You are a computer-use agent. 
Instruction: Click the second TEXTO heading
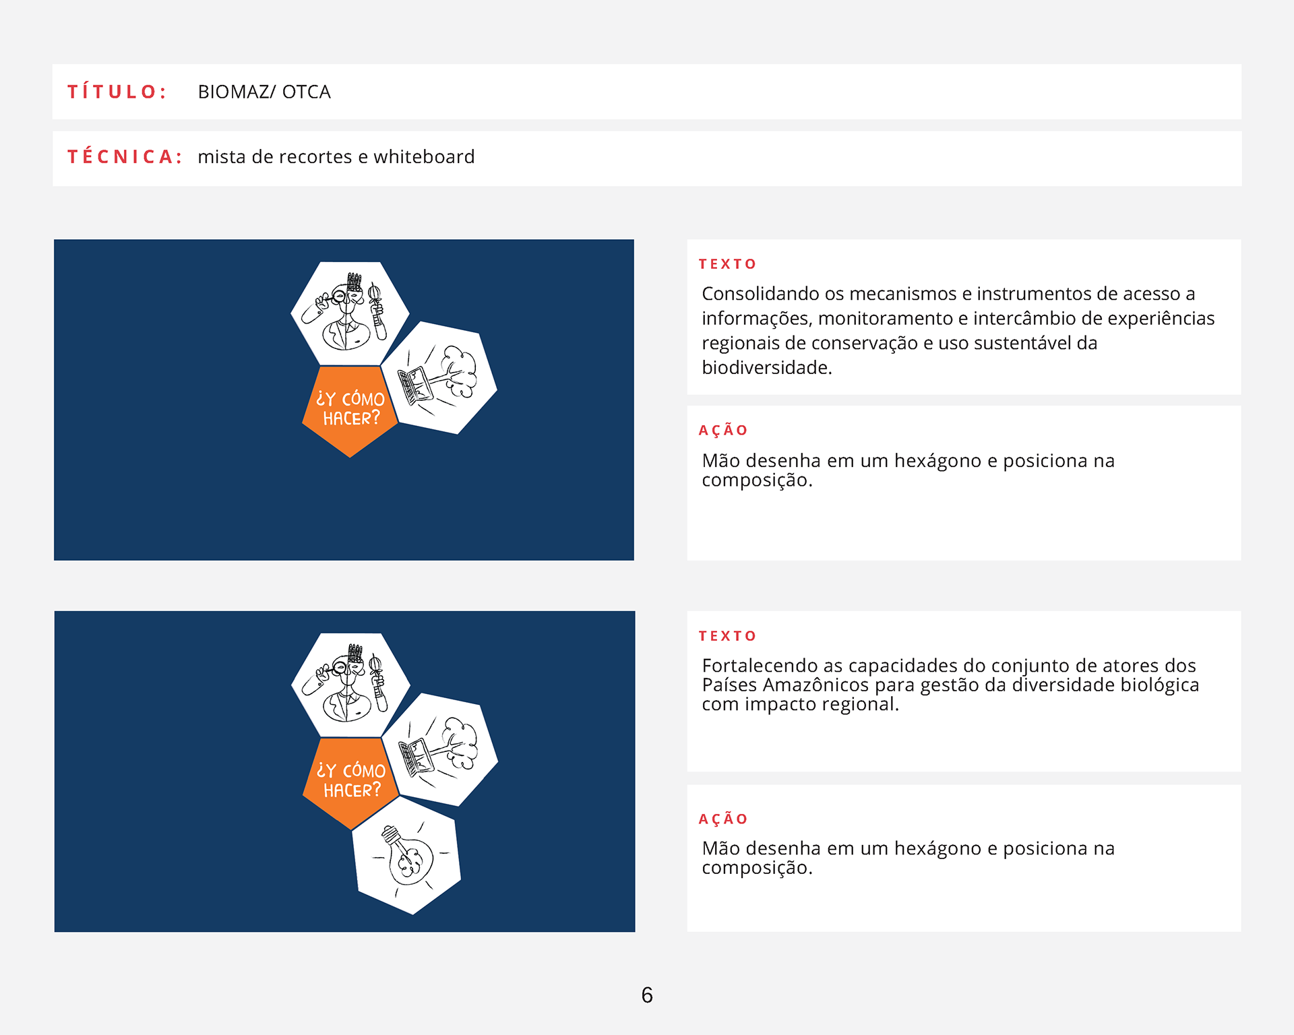[727, 636]
